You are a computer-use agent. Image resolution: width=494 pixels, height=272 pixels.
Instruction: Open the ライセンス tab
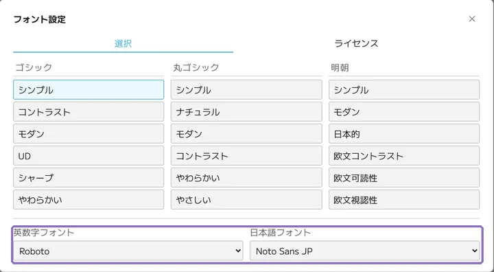356,43
